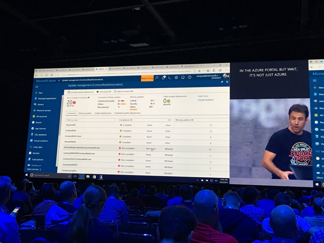Screen dimensions: 324x243
Task: Open the Learn more link
Action: click(x=203, y=96)
